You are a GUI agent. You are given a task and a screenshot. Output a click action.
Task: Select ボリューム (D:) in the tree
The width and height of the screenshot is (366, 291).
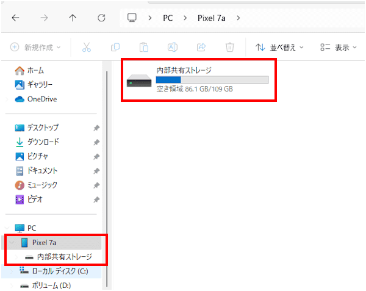click(x=45, y=286)
